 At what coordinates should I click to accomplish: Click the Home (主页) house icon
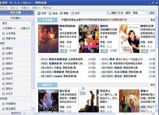point(72,13)
